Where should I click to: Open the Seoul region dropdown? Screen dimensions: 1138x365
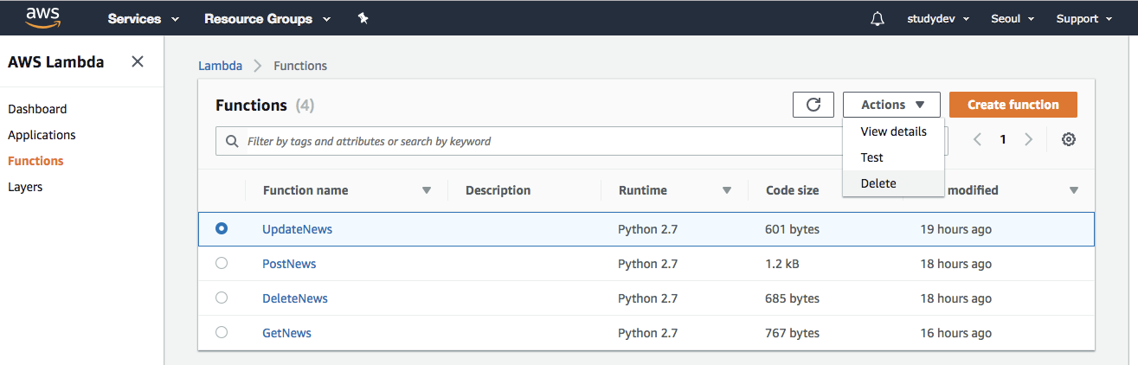[1013, 18]
